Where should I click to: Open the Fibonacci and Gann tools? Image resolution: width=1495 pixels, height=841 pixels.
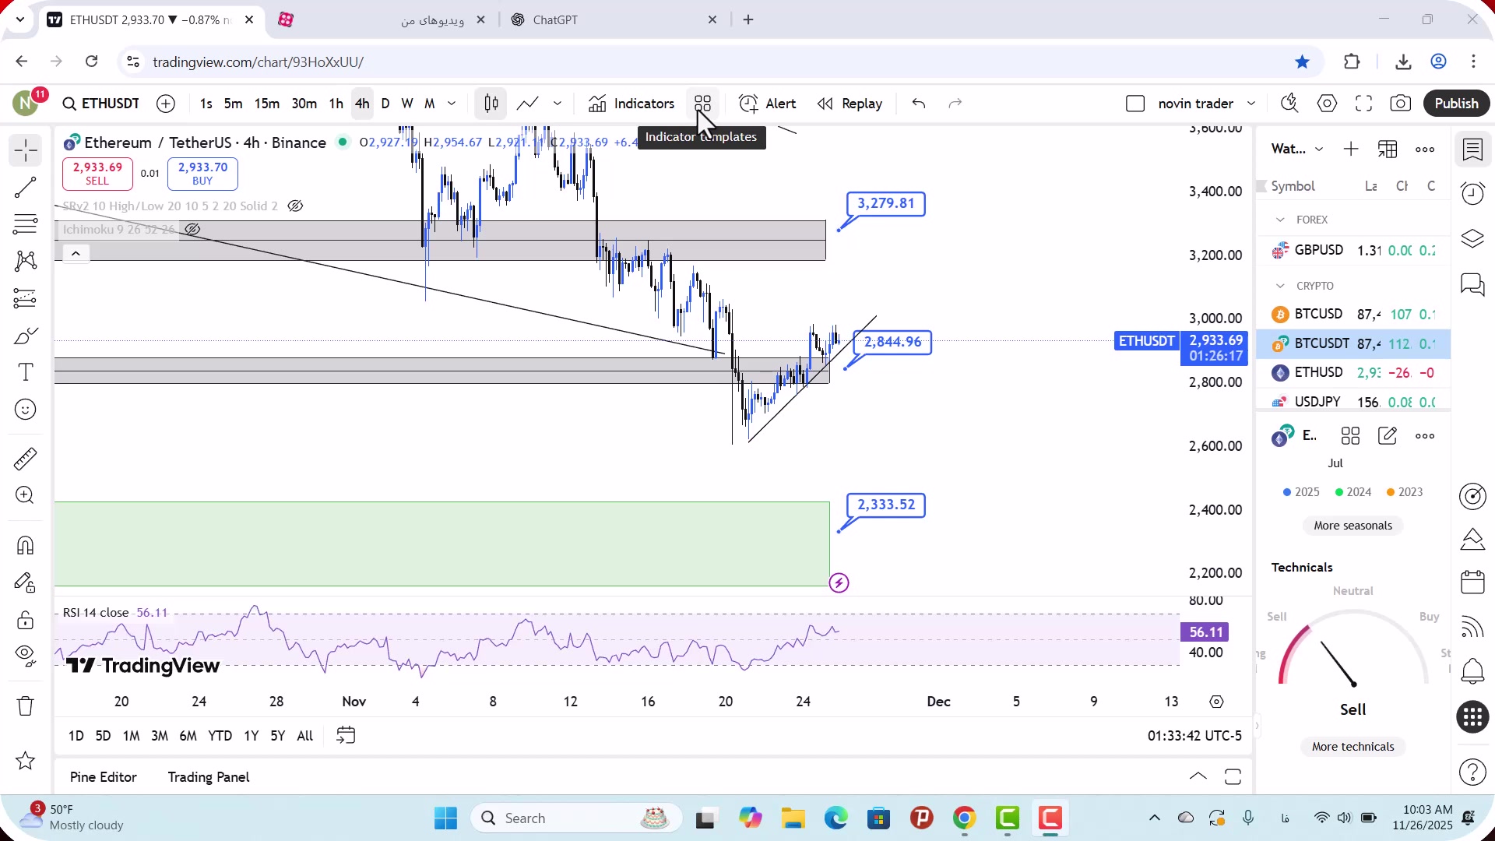click(26, 224)
